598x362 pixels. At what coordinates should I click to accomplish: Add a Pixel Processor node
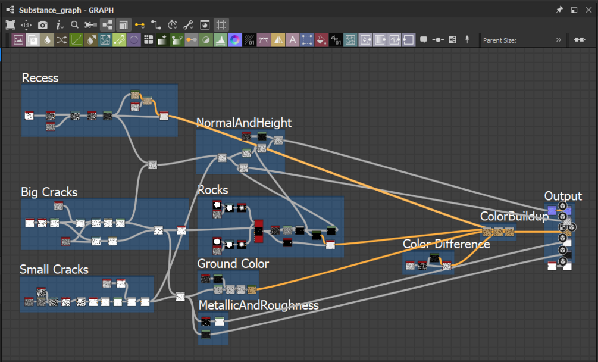click(249, 40)
